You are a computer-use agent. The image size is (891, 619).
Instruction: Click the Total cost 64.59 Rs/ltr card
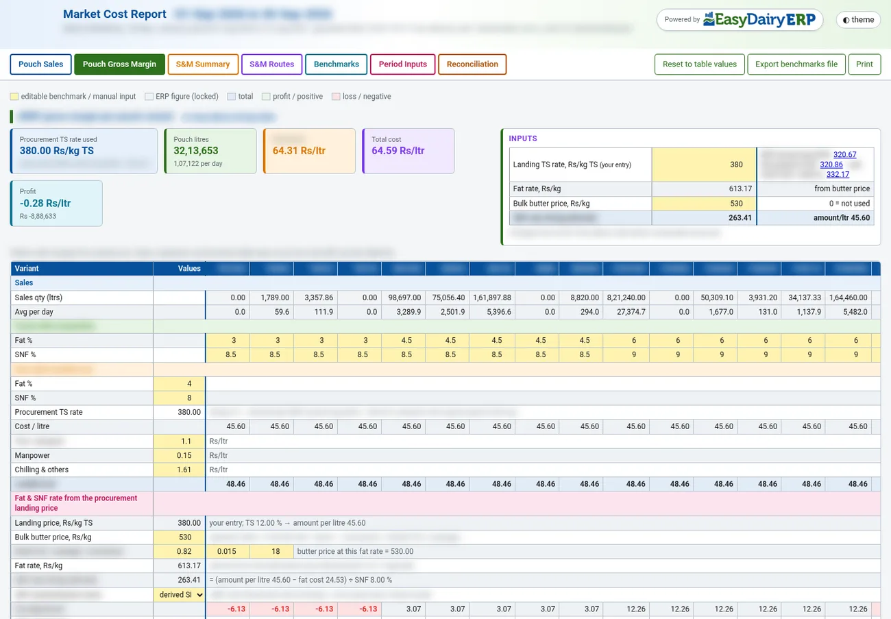click(x=408, y=151)
